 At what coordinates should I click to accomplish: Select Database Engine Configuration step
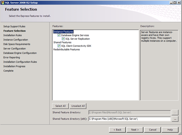pos(20,53)
